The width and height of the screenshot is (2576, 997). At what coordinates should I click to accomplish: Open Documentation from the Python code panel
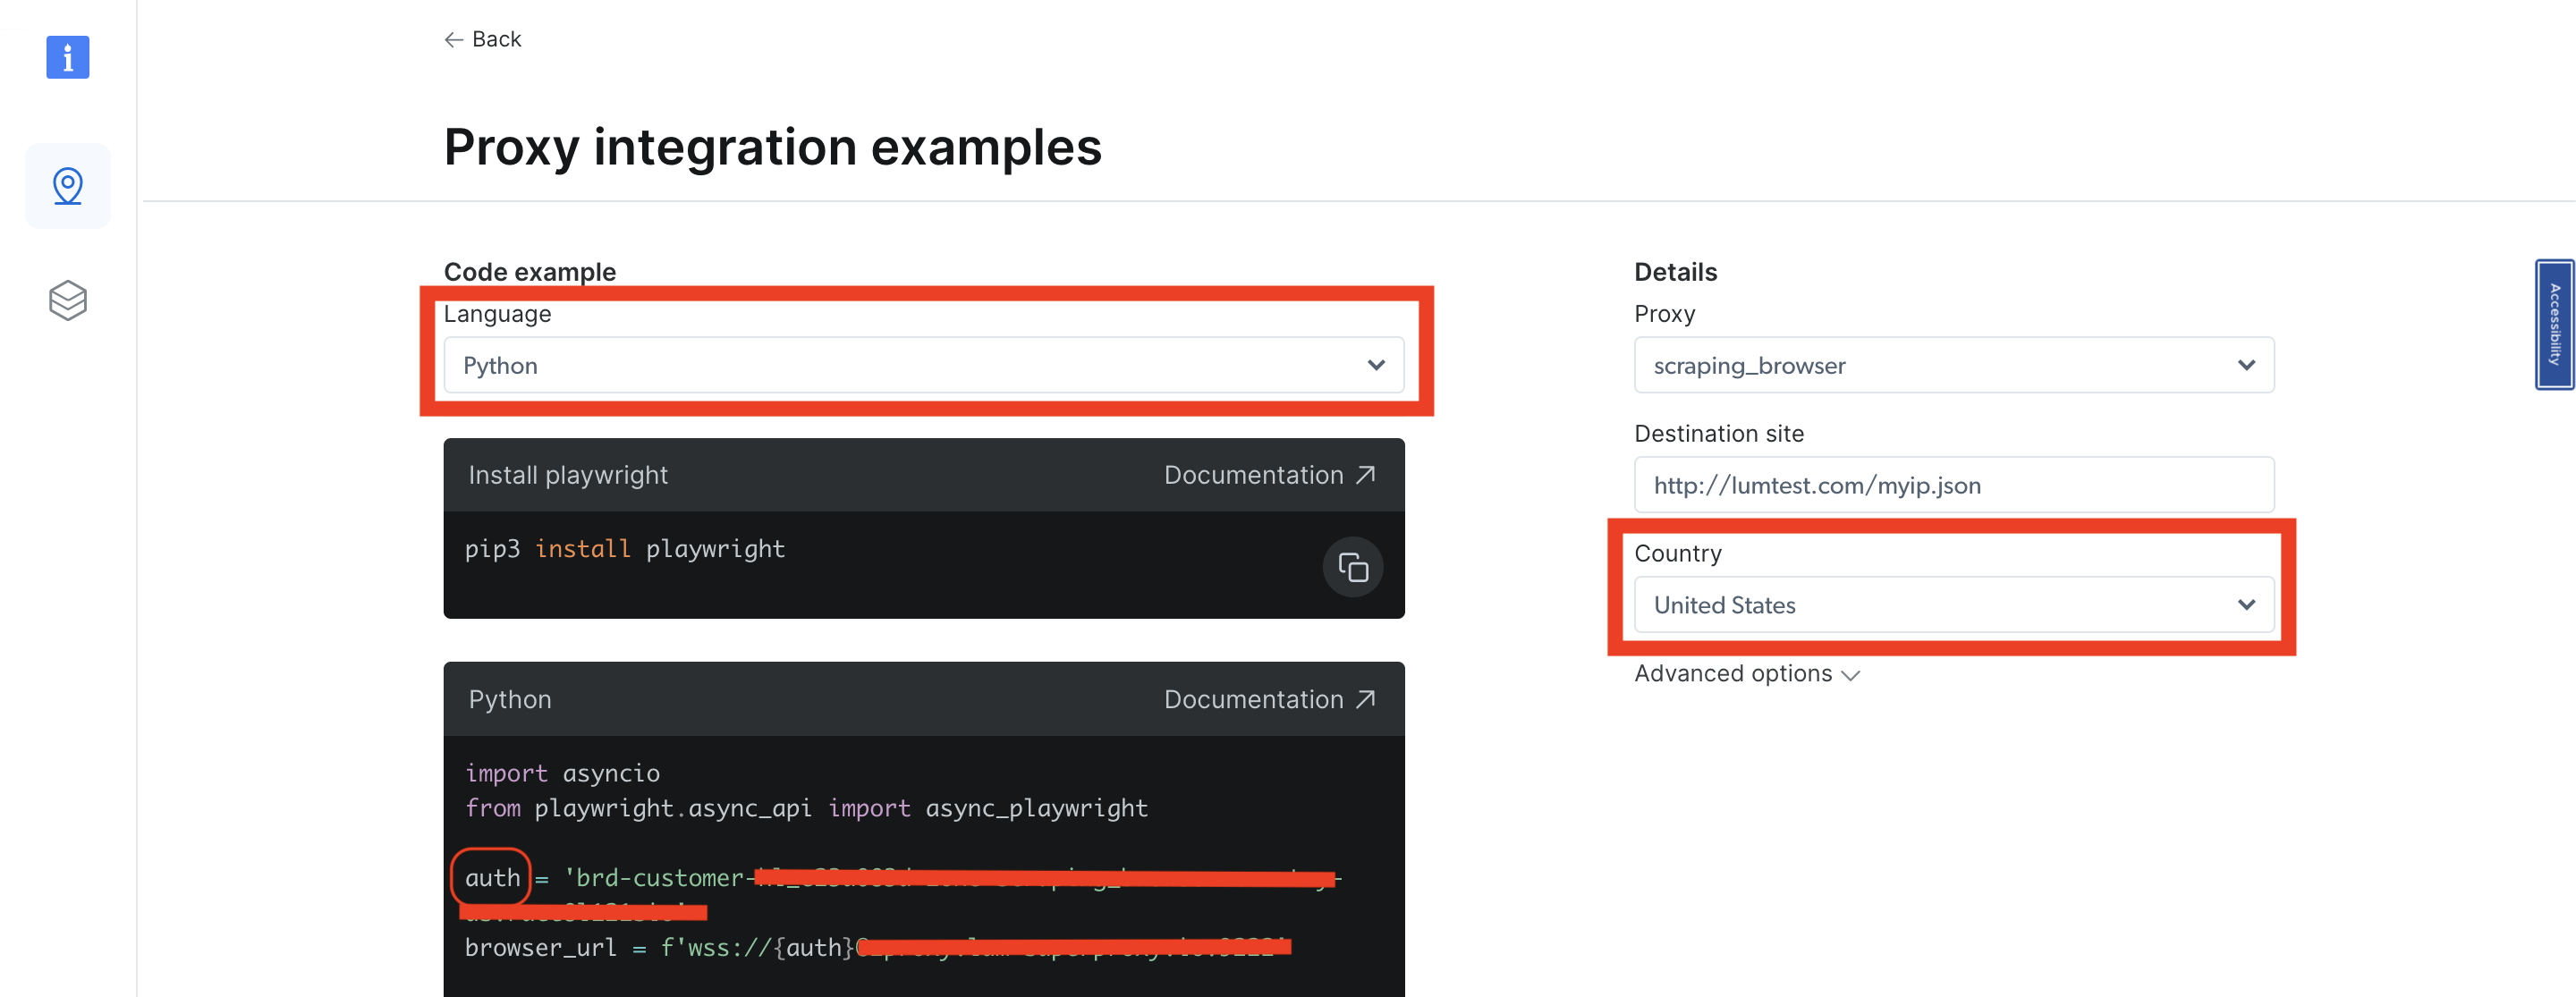(1253, 698)
